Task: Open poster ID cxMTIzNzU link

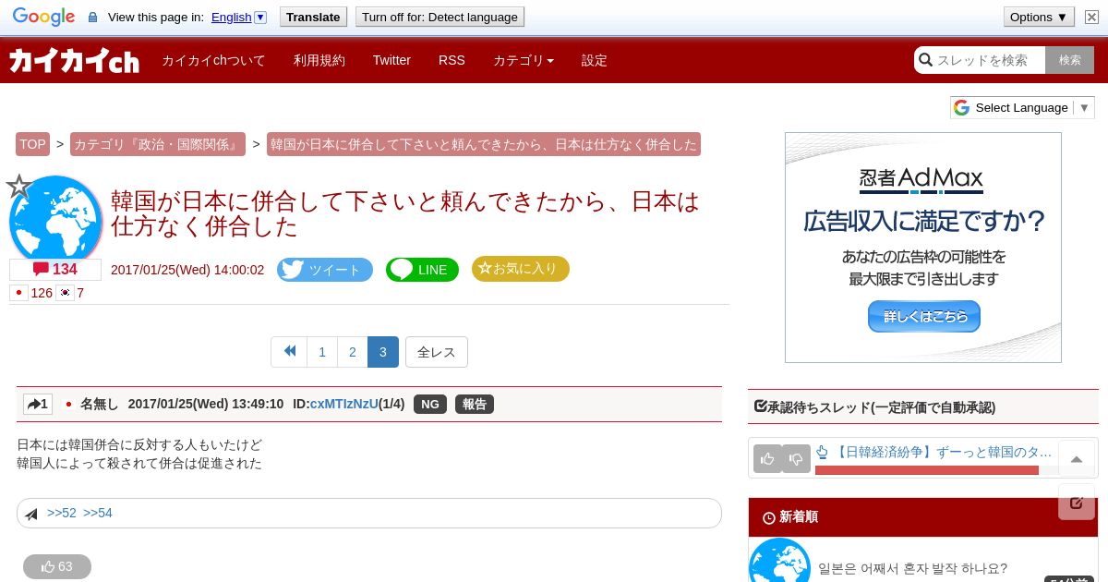Action: tap(344, 404)
